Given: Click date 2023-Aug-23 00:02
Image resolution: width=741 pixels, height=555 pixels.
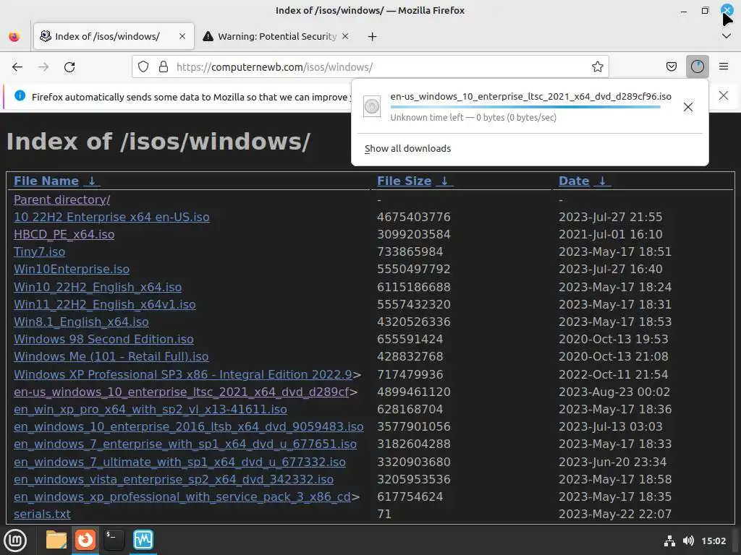Looking at the screenshot, I should click(x=614, y=392).
